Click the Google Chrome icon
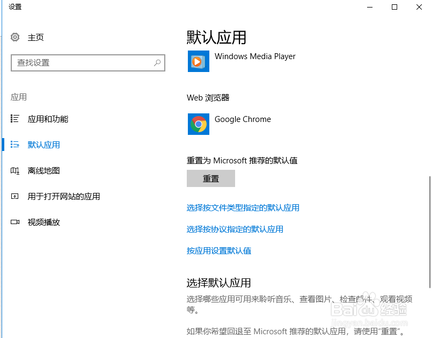Viewport: 431px width, 338px height. (199, 124)
